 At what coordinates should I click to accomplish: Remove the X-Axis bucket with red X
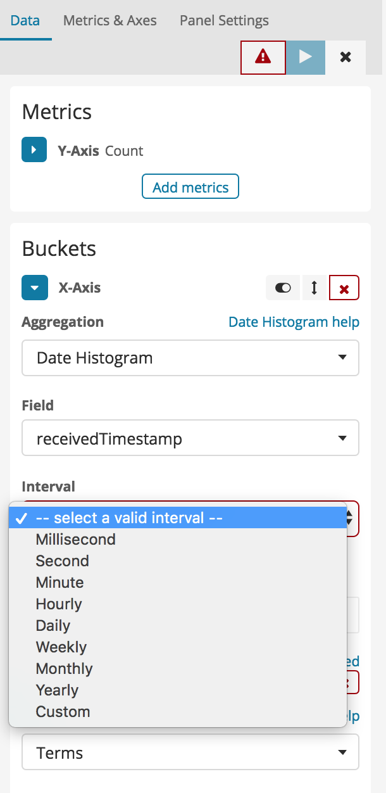pyautogui.click(x=344, y=288)
